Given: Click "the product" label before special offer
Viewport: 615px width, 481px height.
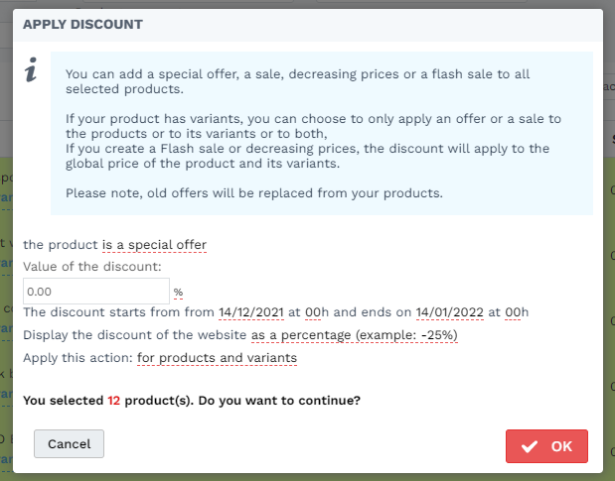Looking at the screenshot, I should pos(61,245).
